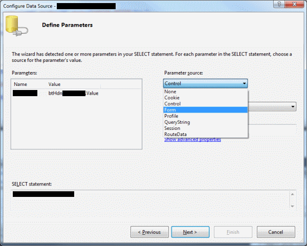Screen dimensions: 307x246
Task: Select QueryString from the list
Action: (x=177, y=122)
